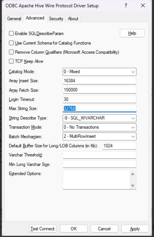Click inside the Extended Options text area
Viewport: 154px width, 237px height.
[x=96, y=180]
